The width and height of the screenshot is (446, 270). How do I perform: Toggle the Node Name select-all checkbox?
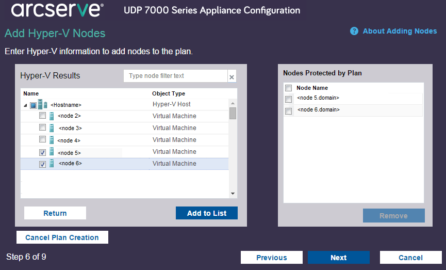[289, 88]
